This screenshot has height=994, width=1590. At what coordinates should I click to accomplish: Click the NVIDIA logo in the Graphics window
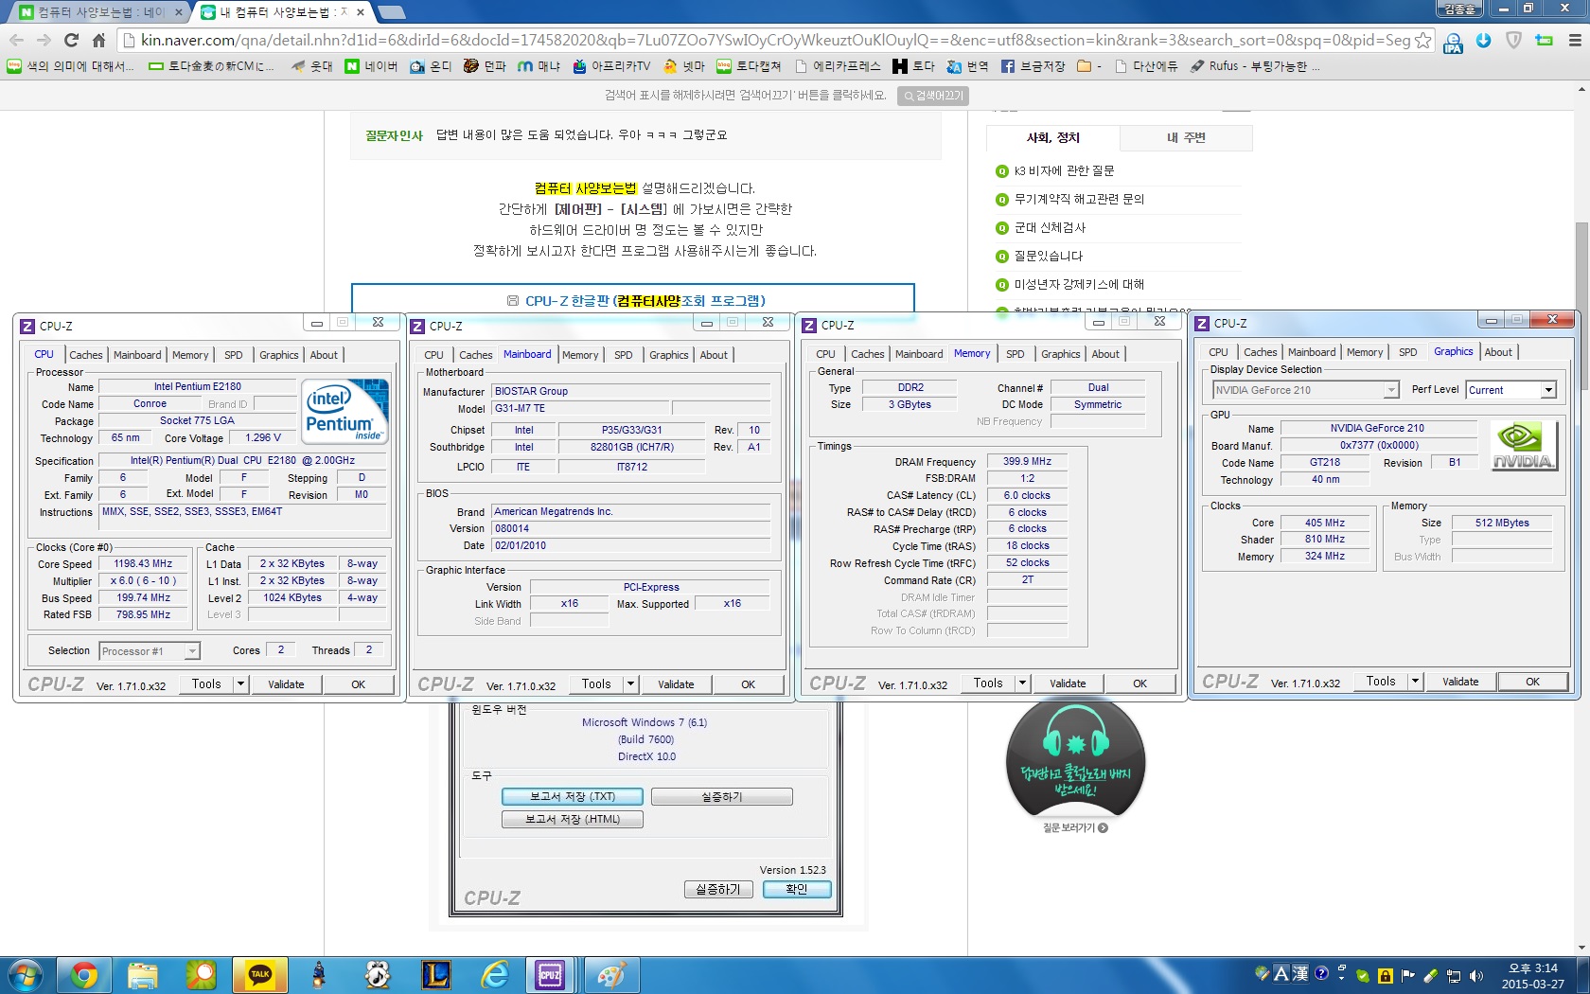click(x=1523, y=447)
